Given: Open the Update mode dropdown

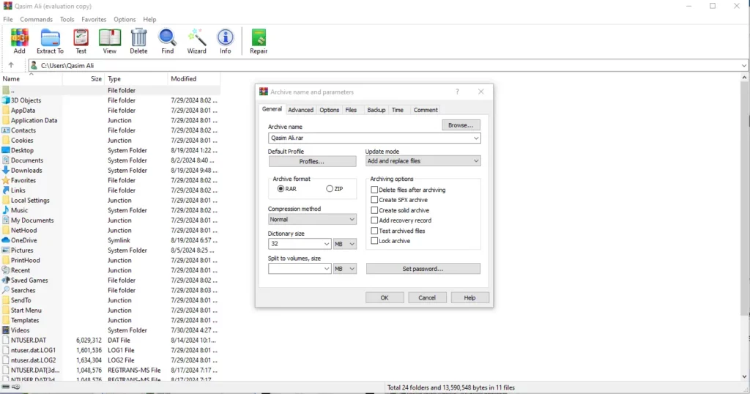Looking at the screenshot, I should click(423, 161).
